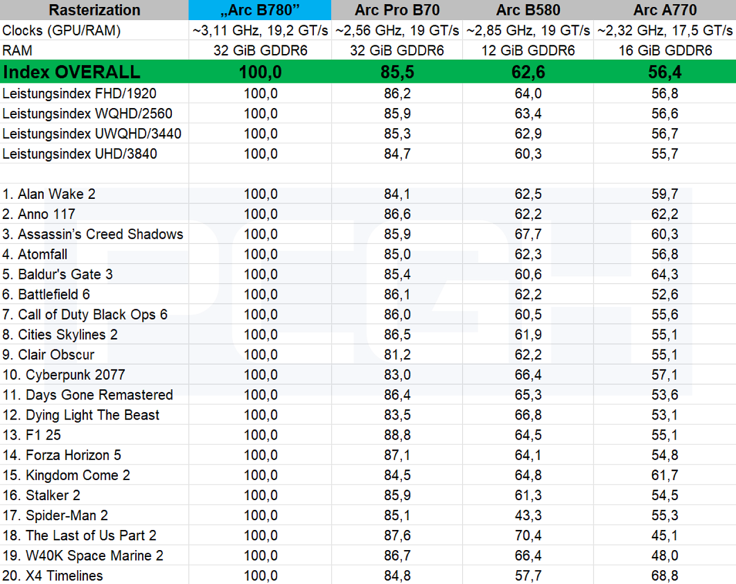Click the "16 GiB GDDR6" RAM cell
Screen dimensions: 736x584
tap(665, 51)
